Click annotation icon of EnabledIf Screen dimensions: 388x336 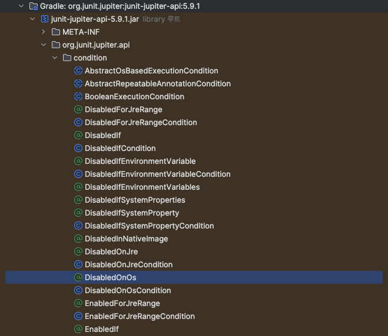pos(78,329)
